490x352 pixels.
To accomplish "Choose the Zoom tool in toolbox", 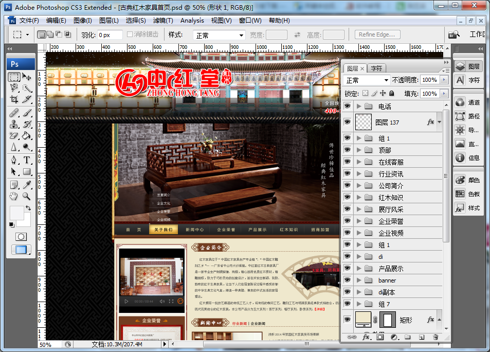I will (x=27, y=196).
